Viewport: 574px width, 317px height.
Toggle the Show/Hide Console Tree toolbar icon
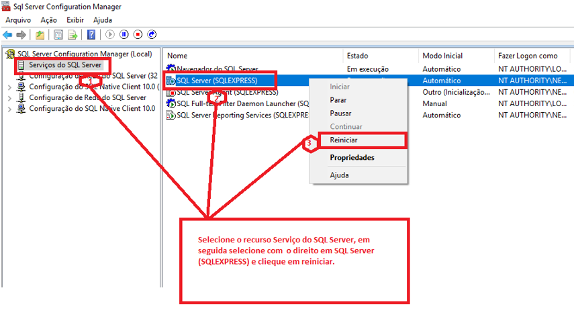(x=58, y=35)
